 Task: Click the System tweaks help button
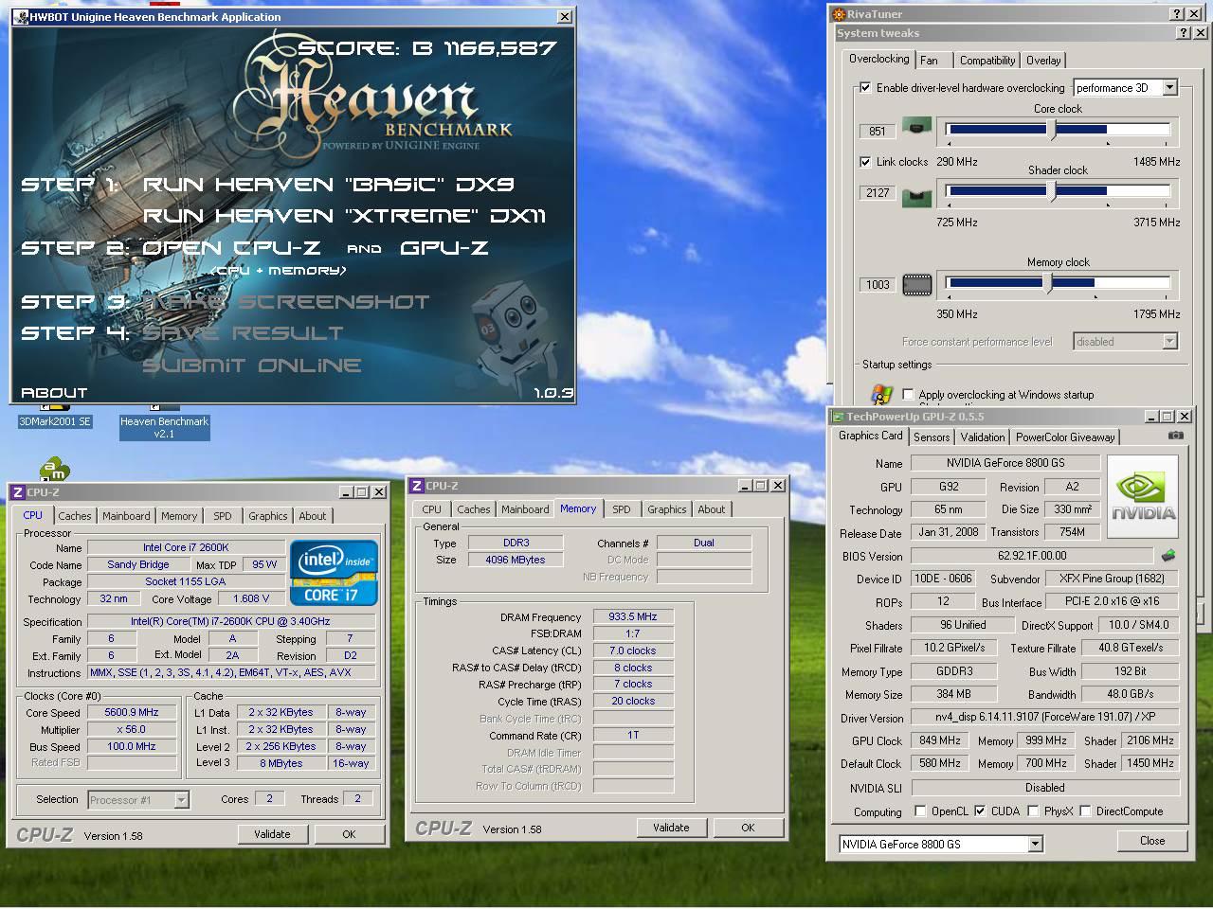coord(1184,33)
